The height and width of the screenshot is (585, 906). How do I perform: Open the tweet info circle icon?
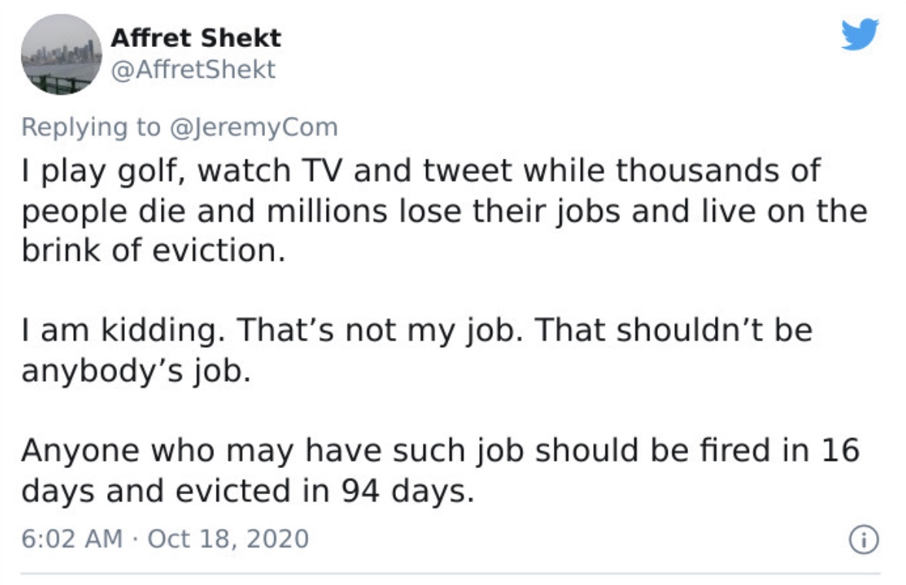[x=863, y=540]
